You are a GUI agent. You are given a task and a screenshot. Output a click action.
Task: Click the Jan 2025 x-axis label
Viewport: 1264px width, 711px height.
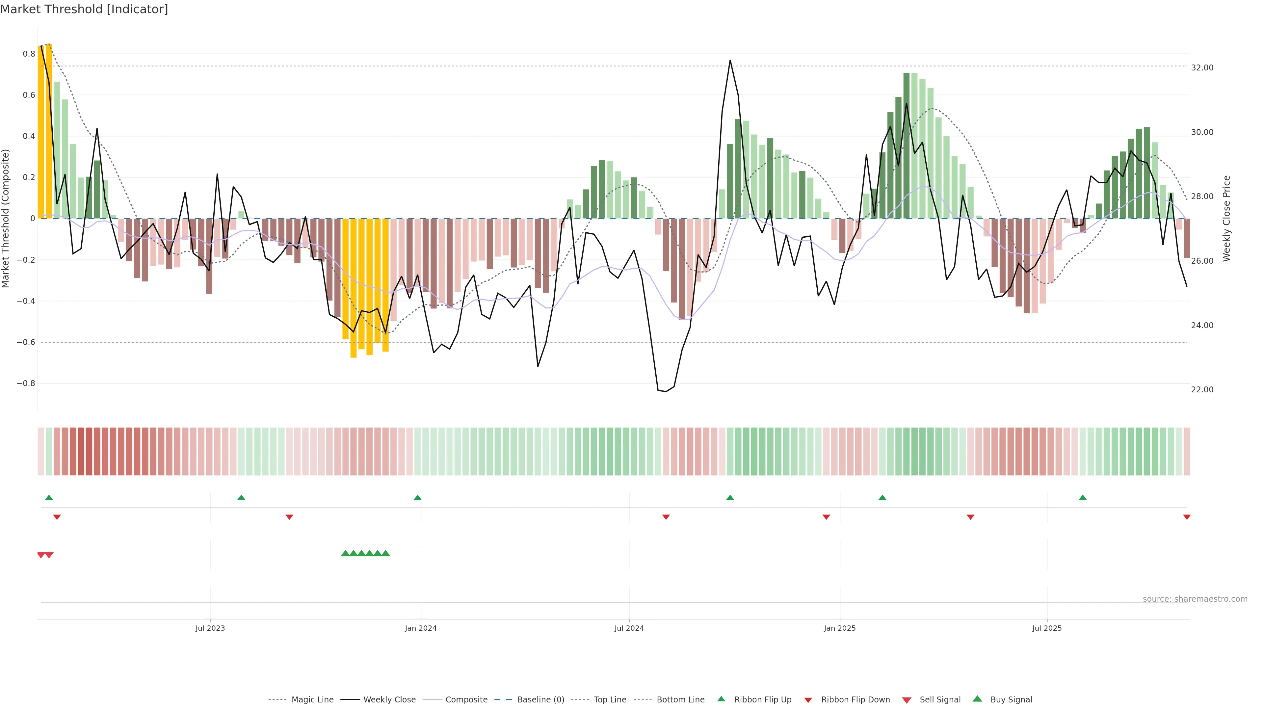[x=840, y=628]
